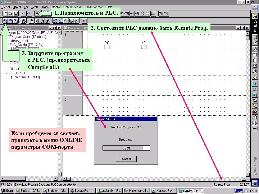
Task: Select Library_Pool in project tree
Action: 19,41
